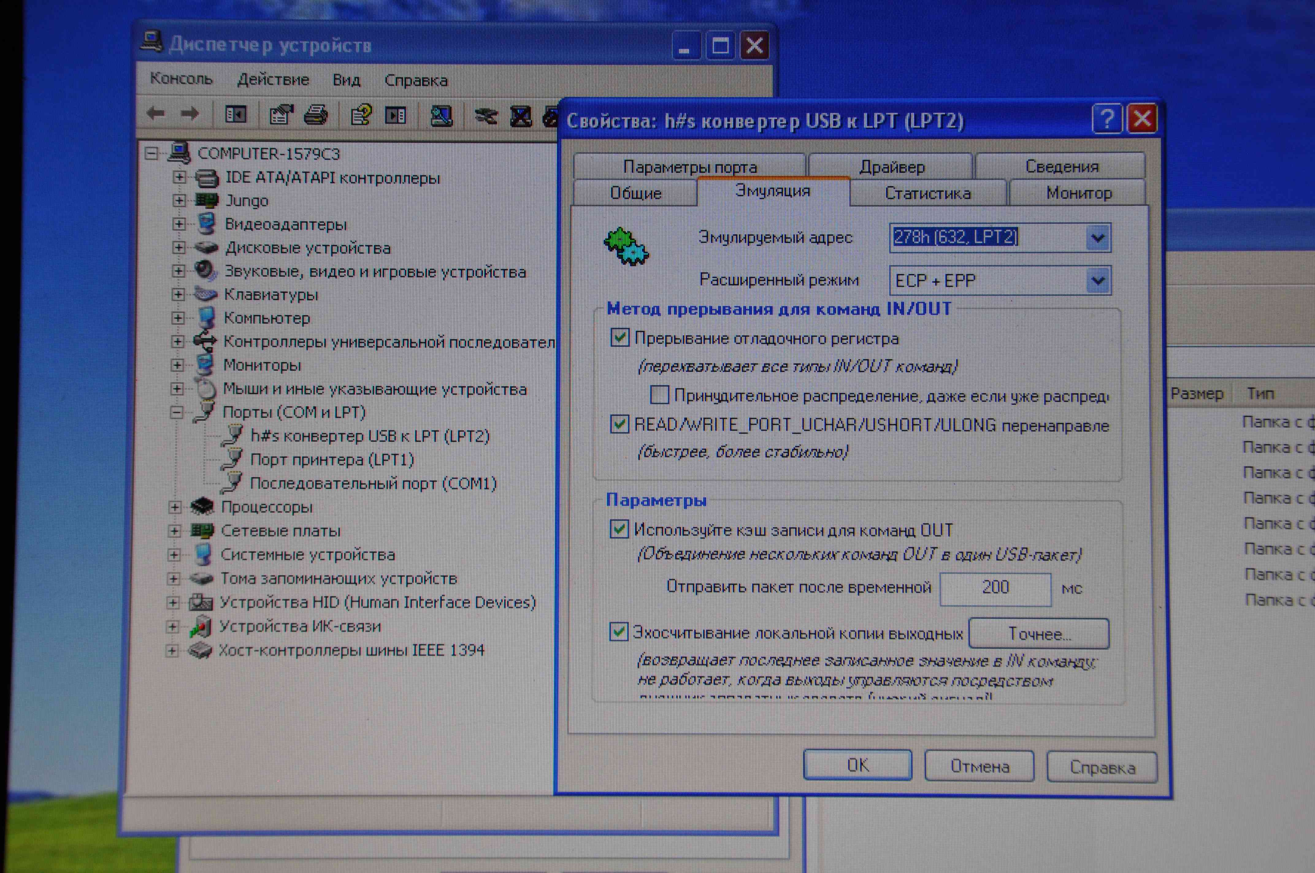This screenshot has height=873, width=1315.
Task: Open the 'Эмулируемый адрес' dropdown
Action: coord(1097,238)
